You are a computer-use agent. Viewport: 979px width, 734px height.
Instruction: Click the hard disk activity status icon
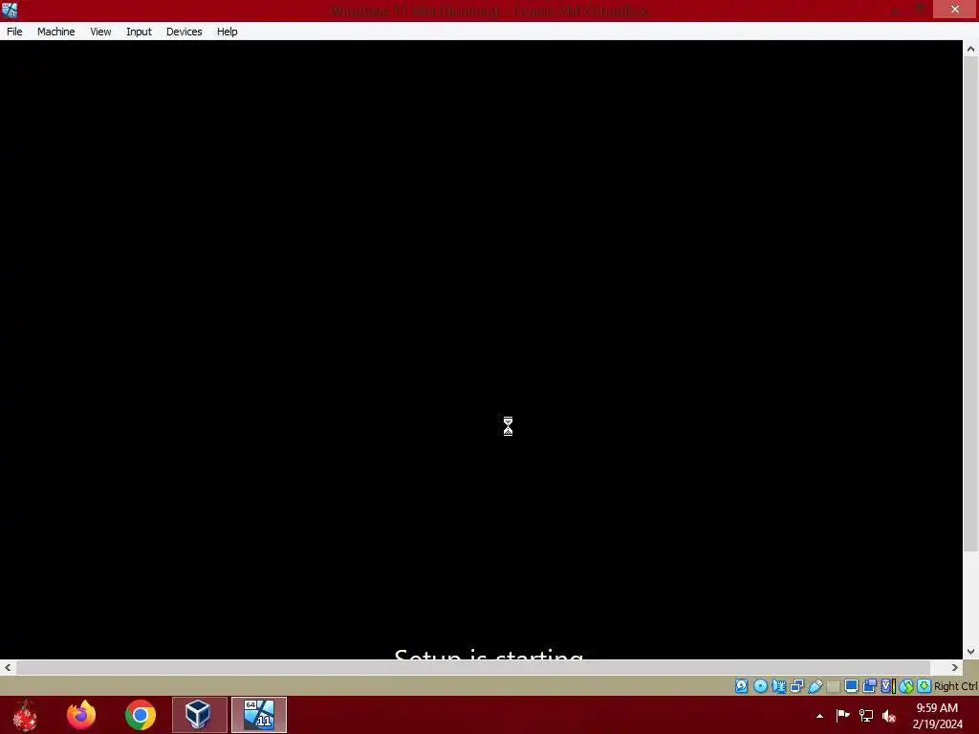pos(741,686)
